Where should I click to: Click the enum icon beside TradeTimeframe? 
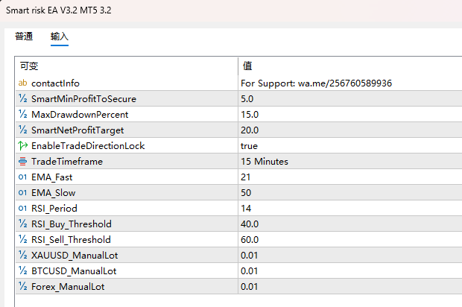click(22, 161)
